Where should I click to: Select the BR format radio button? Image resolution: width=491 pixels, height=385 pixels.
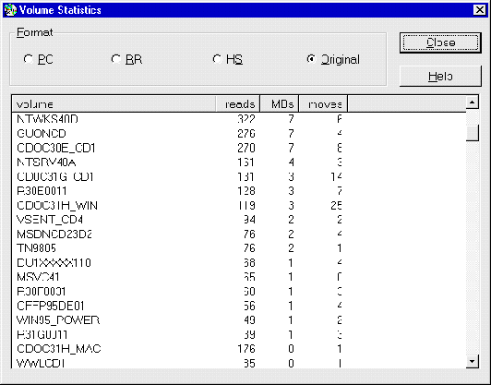coord(126,59)
